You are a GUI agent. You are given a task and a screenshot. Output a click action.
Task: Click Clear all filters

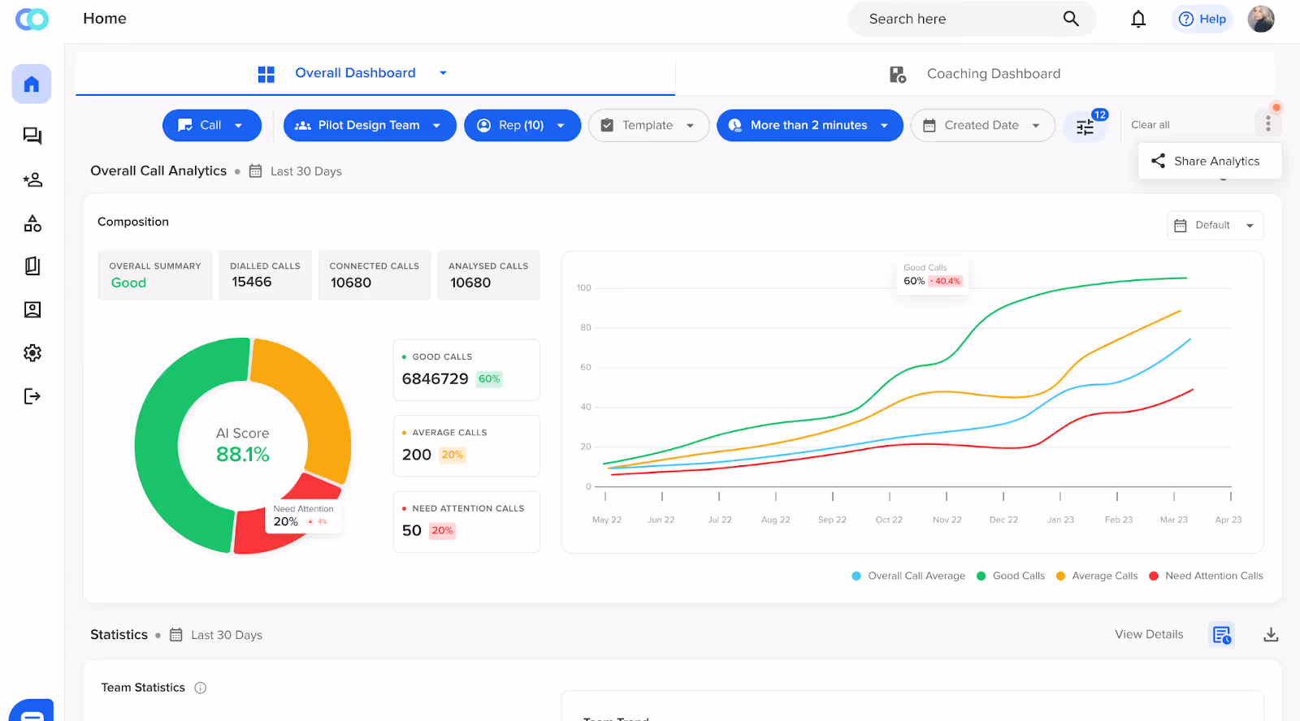point(1150,125)
